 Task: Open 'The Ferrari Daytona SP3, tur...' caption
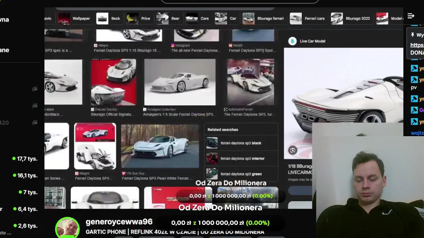point(249,114)
